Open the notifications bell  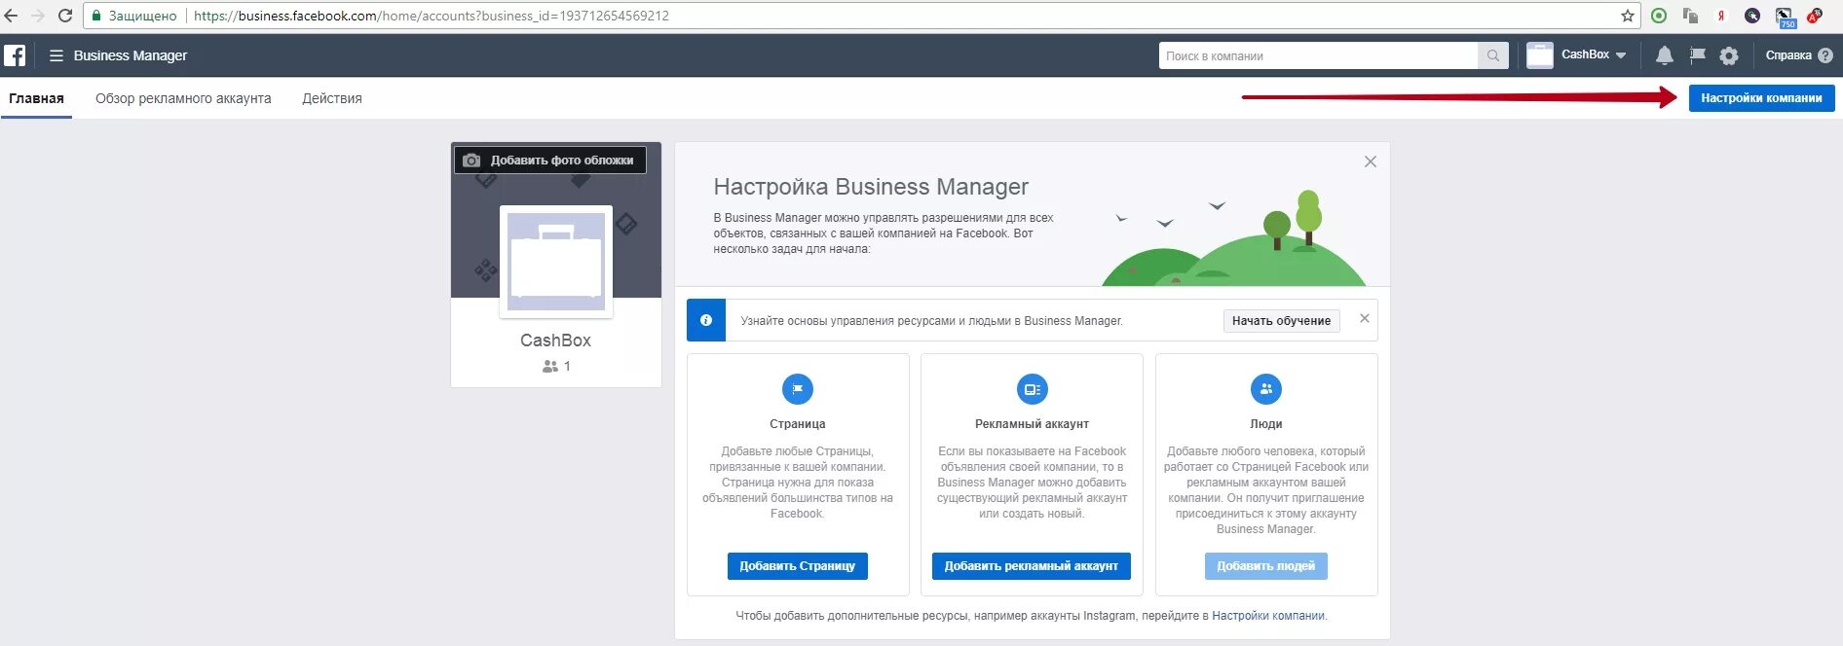point(1665,55)
